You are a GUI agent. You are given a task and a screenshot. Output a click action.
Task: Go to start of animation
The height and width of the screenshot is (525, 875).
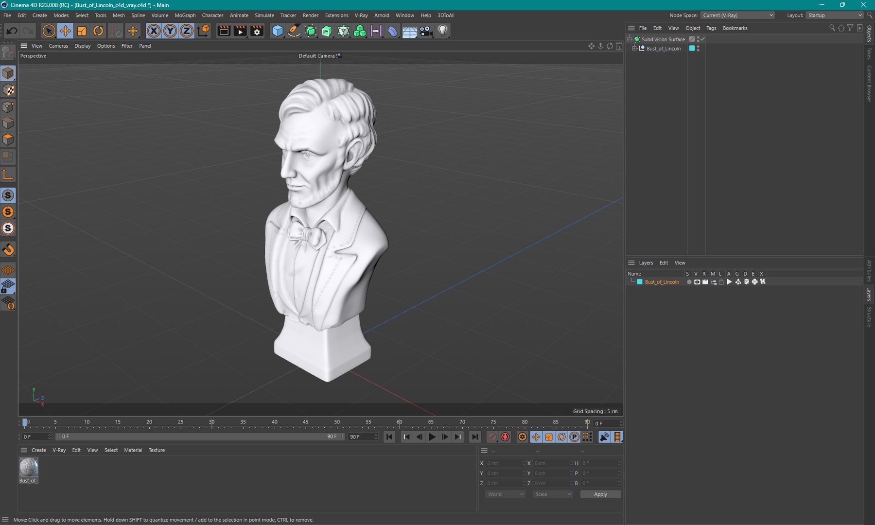389,437
